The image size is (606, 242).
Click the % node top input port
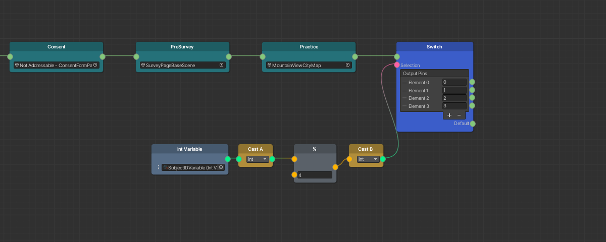coord(294,159)
